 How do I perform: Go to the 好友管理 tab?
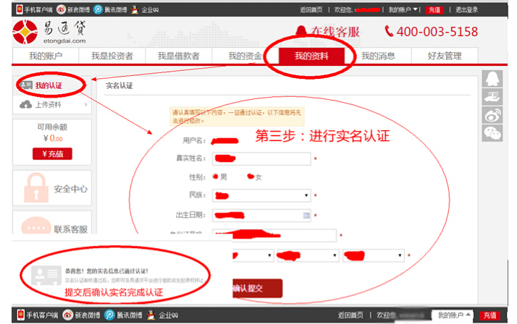tap(444, 56)
